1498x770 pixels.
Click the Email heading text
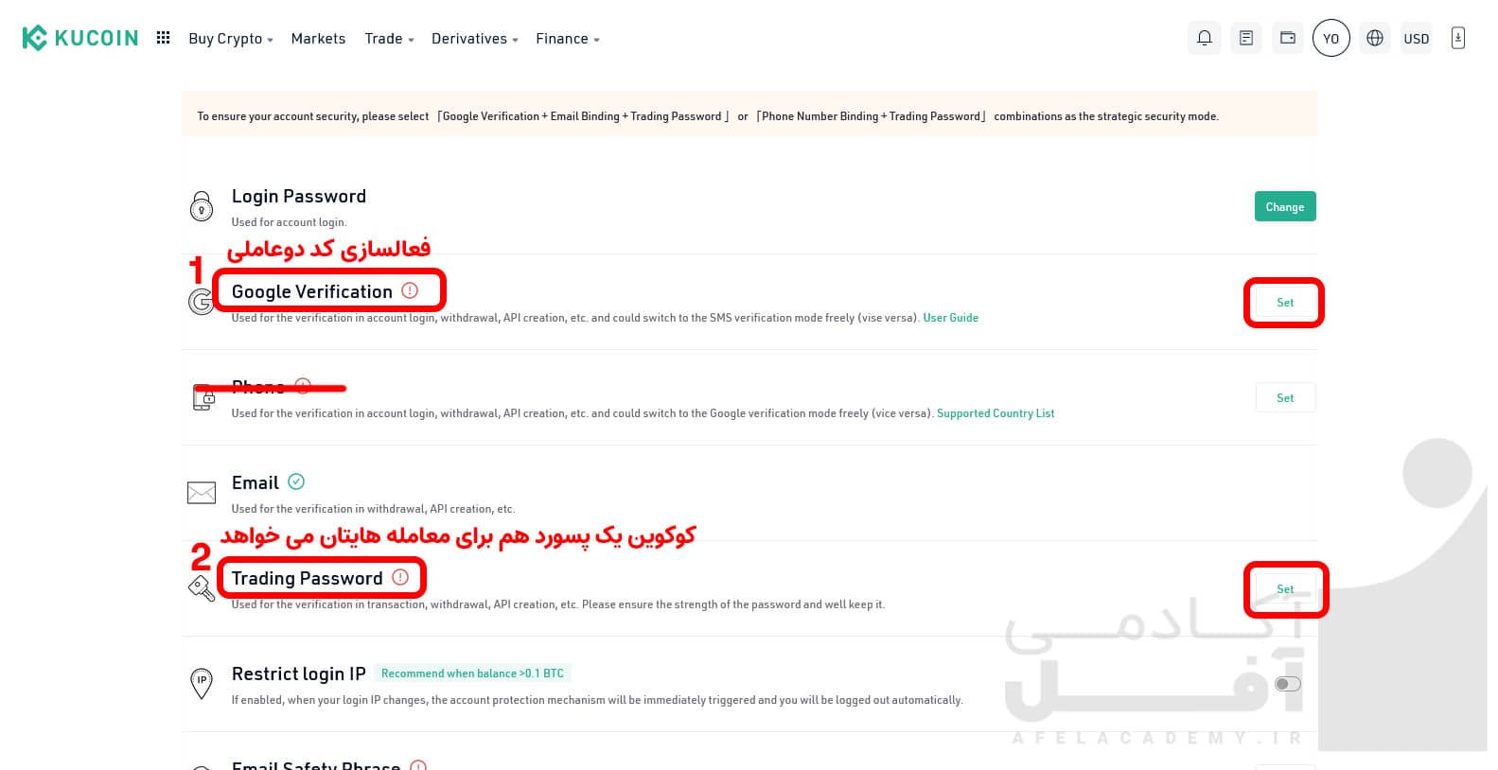tap(256, 482)
